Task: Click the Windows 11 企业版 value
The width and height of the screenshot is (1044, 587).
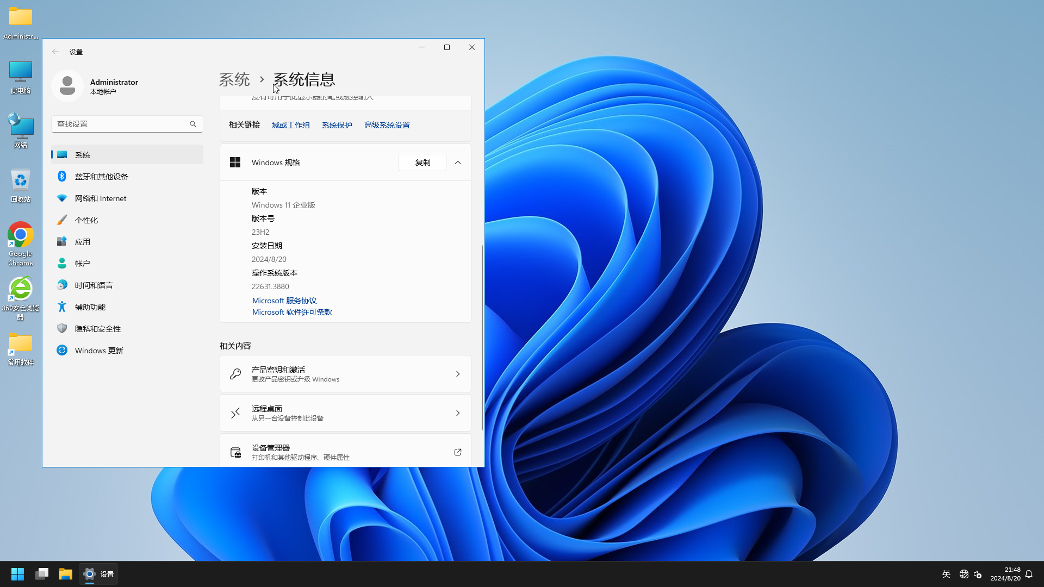Action: [283, 205]
